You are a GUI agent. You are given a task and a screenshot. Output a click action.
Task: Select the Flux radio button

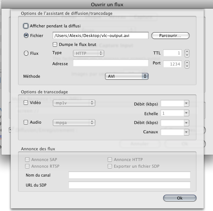[x=26, y=53]
